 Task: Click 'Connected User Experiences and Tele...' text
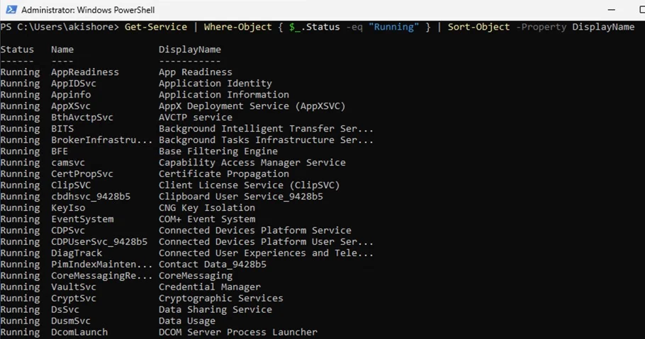pos(266,253)
